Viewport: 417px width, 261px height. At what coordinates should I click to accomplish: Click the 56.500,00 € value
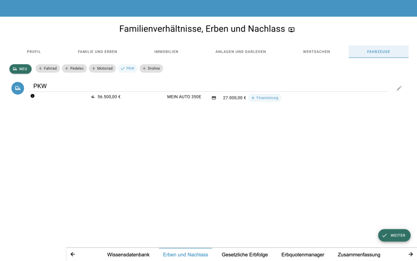click(109, 97)
